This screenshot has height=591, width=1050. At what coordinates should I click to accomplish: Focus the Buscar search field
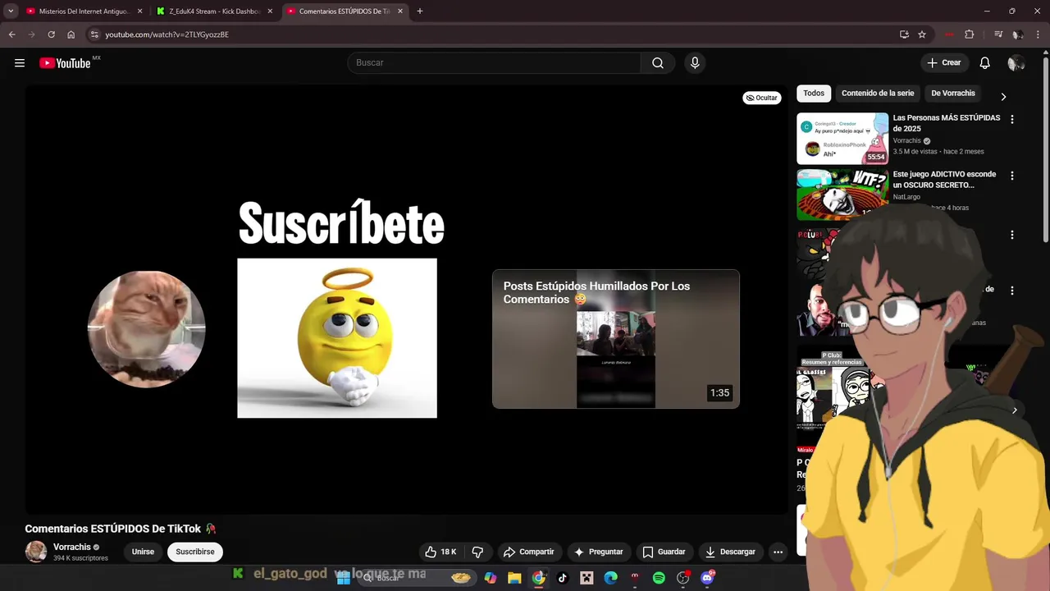click(494, 63)
